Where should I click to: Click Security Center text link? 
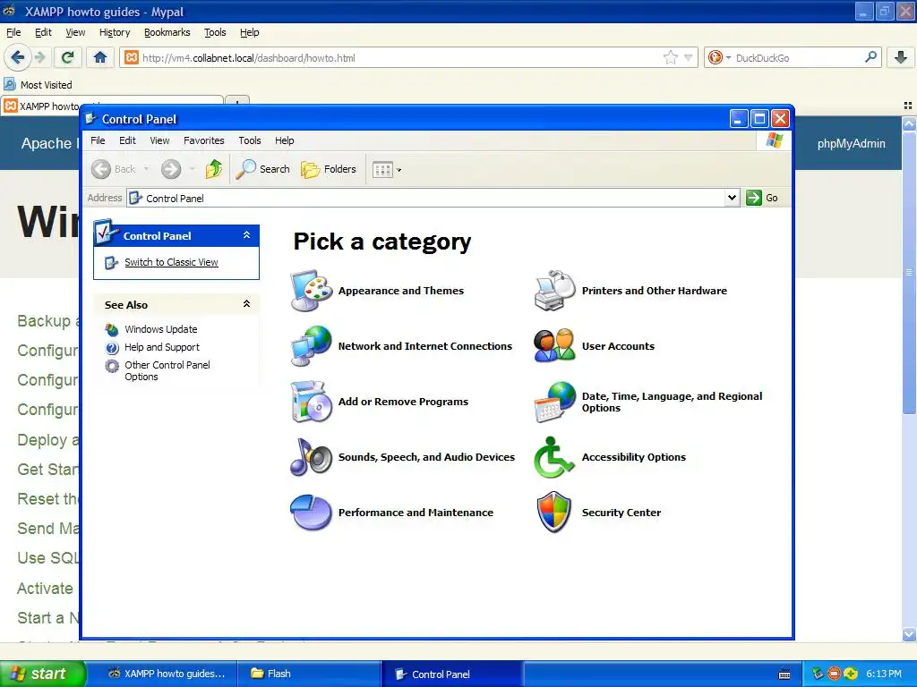pos(621,513)
